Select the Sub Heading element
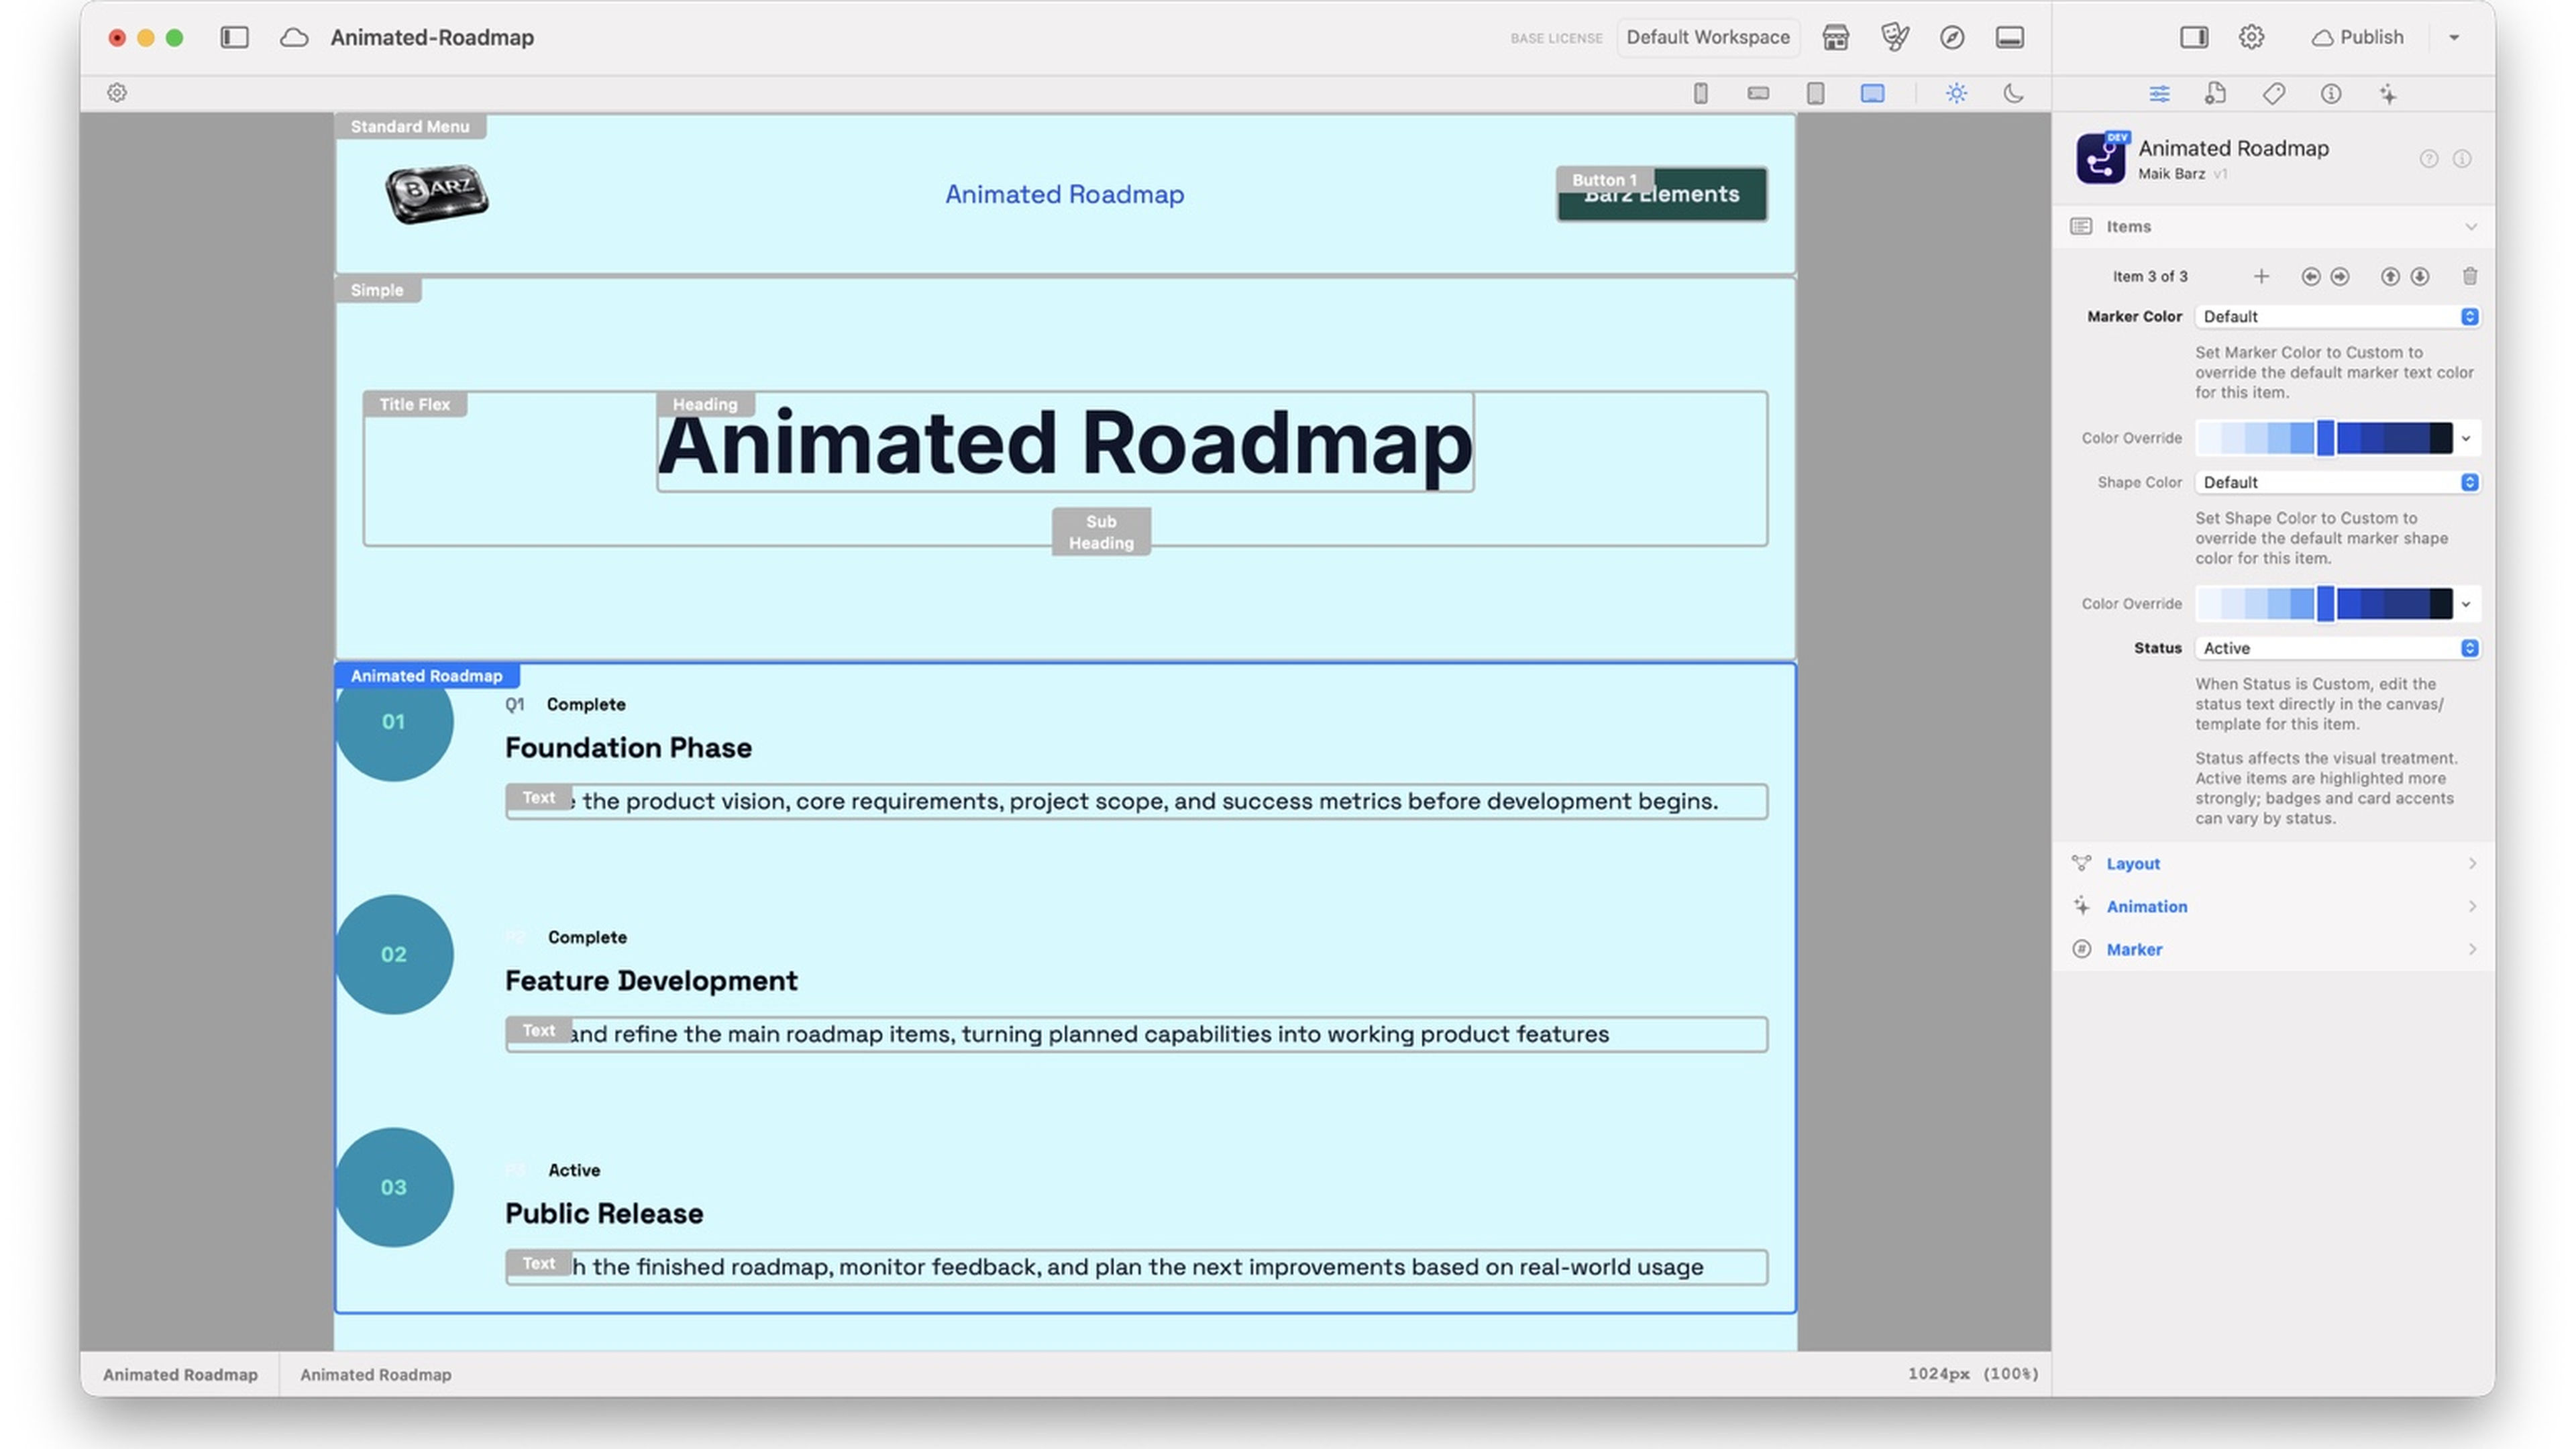Viewport: 2576px width, 1449px height. pos(1101,532)
